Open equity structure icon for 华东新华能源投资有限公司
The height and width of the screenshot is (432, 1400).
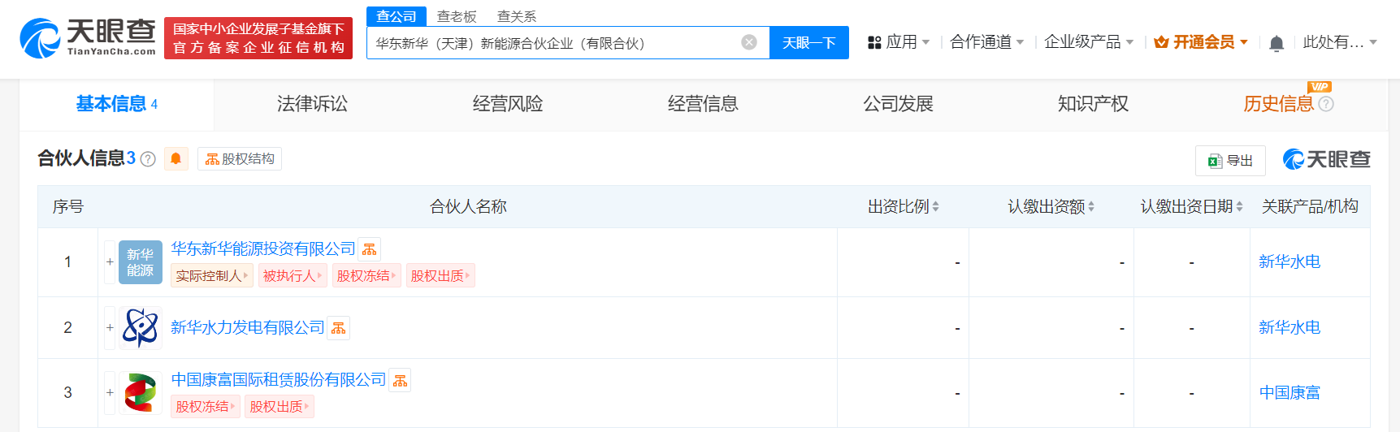coord(370,249)
